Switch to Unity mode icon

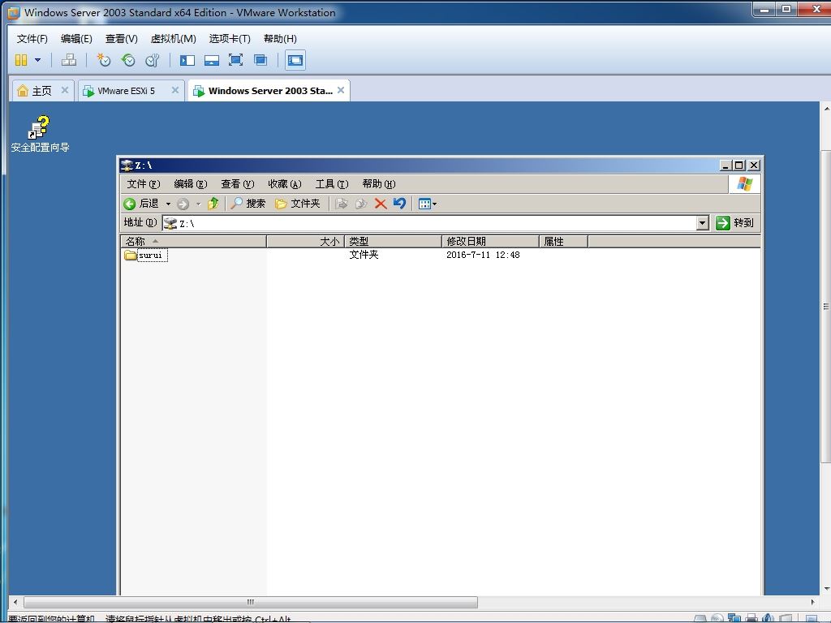(260, 60)
